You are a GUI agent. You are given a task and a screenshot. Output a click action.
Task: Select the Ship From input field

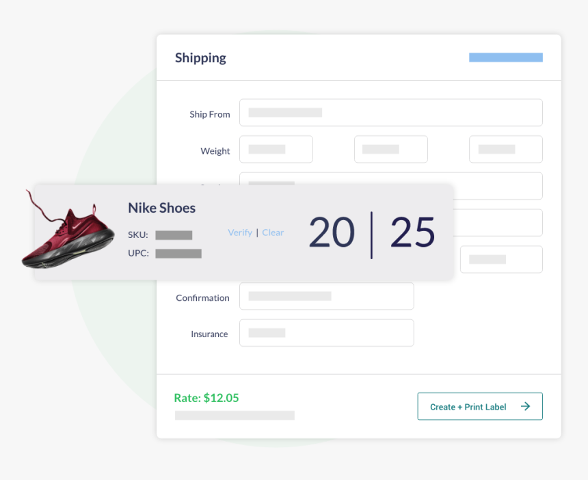point(391,113)
